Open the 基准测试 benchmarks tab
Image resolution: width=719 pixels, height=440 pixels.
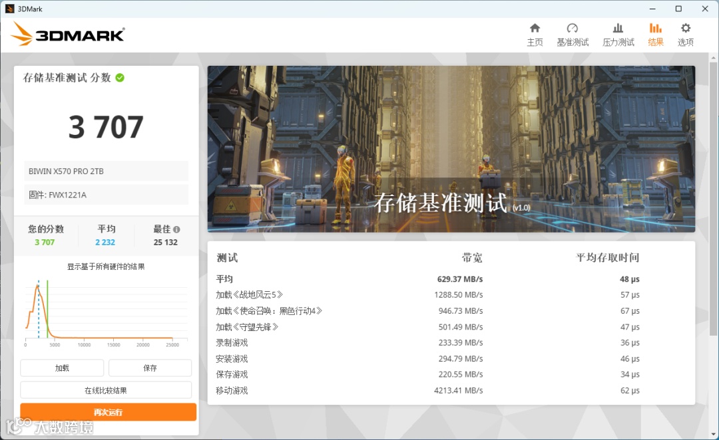(573, 35)
